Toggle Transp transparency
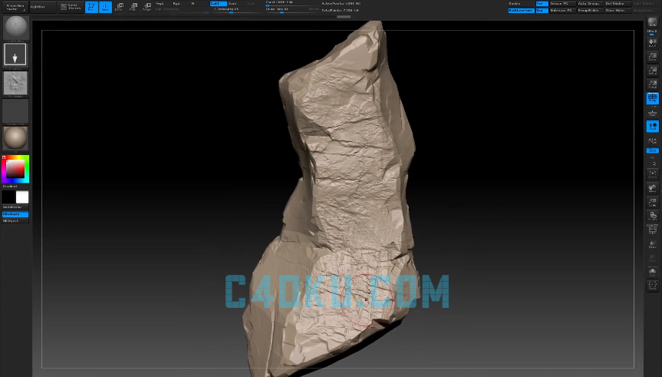This screenshot has width=662, height=377. click(652, 244)
